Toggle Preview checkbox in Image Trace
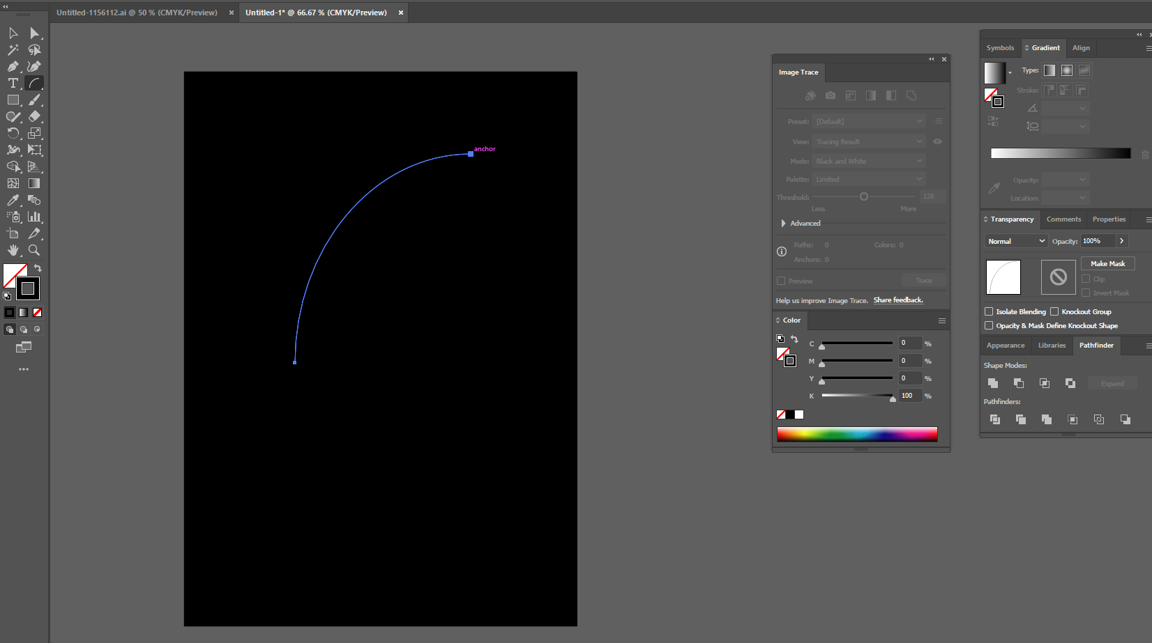Image resolution: width=1152 pixels, height=643 pixels. 781,281
